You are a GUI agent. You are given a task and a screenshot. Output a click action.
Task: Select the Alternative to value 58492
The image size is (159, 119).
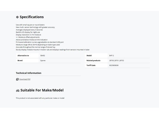[x=43, y=56]
